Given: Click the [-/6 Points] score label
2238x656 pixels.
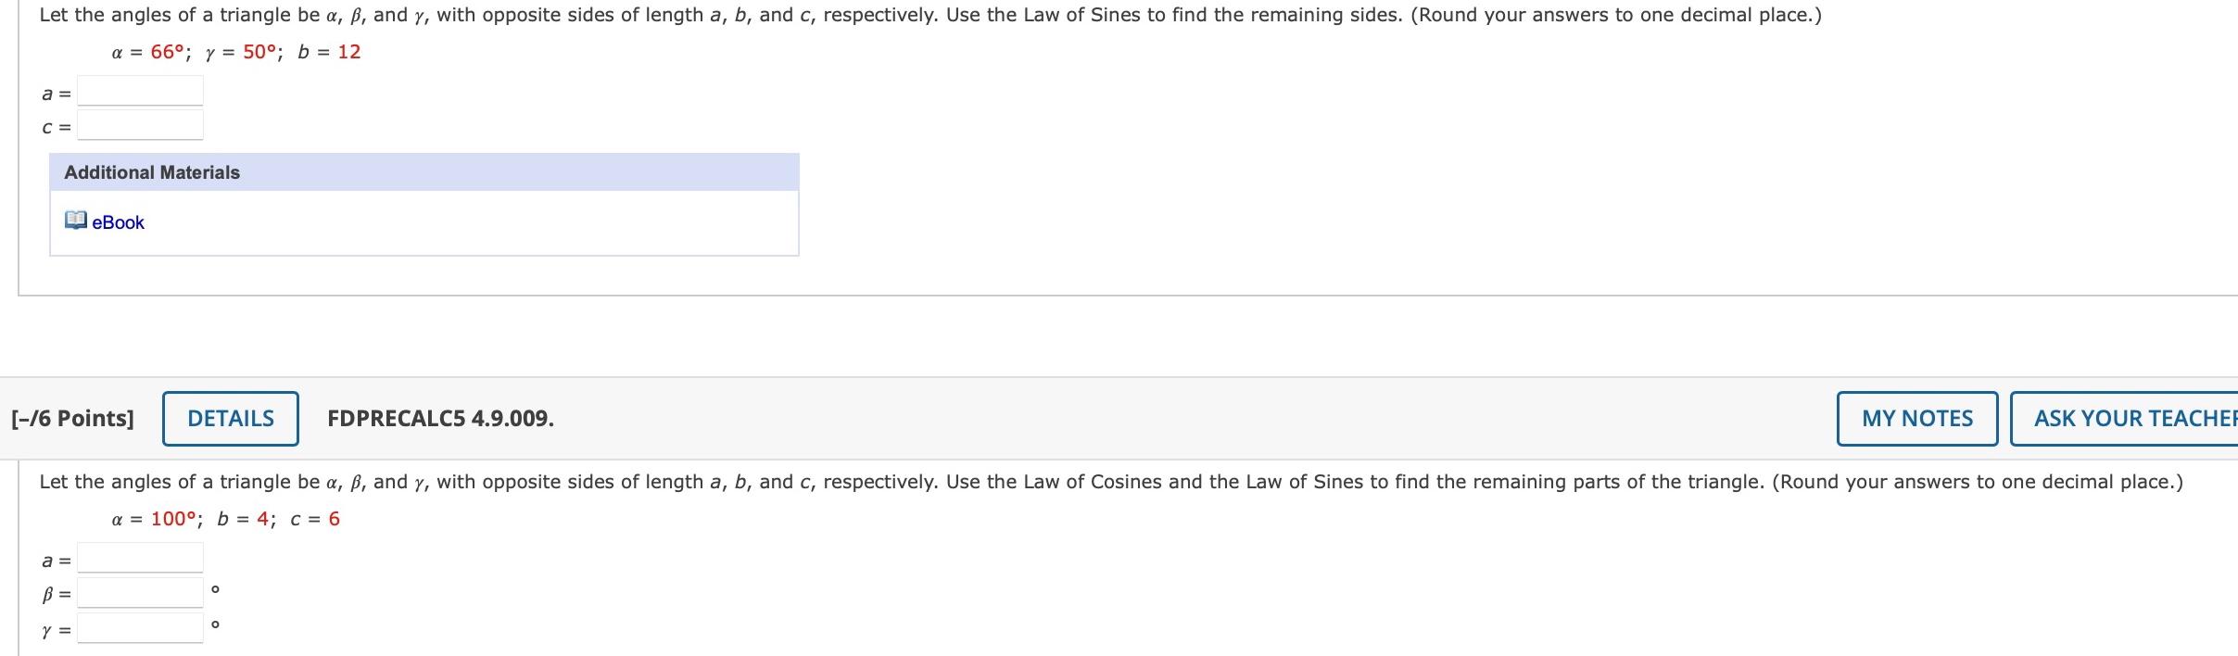Looking at the screenshot, I should click(x=73, y=419).
